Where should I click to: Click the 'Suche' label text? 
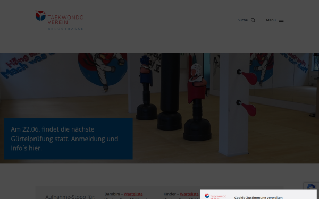[x=242, y=20]
